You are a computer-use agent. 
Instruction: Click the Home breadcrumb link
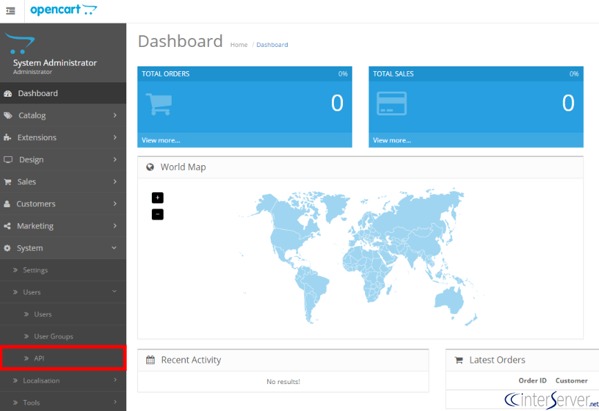239,45
